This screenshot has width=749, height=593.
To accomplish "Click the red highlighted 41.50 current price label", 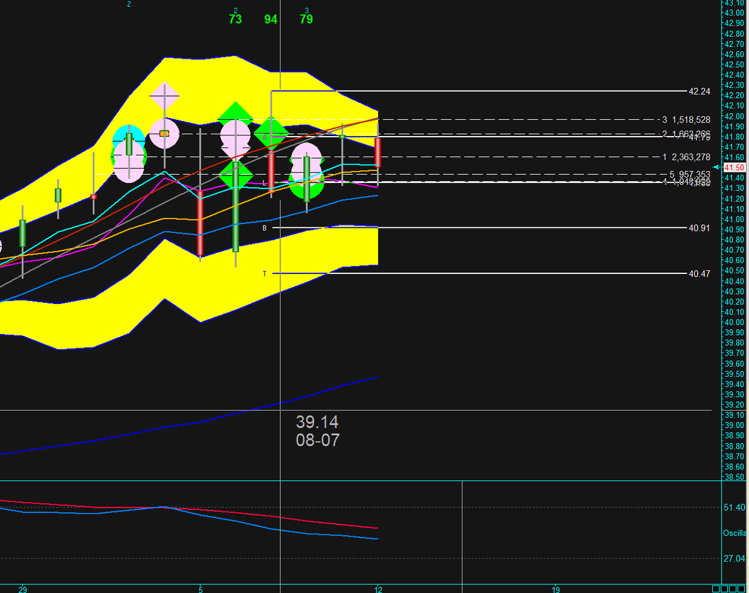I will click(735, 167).
